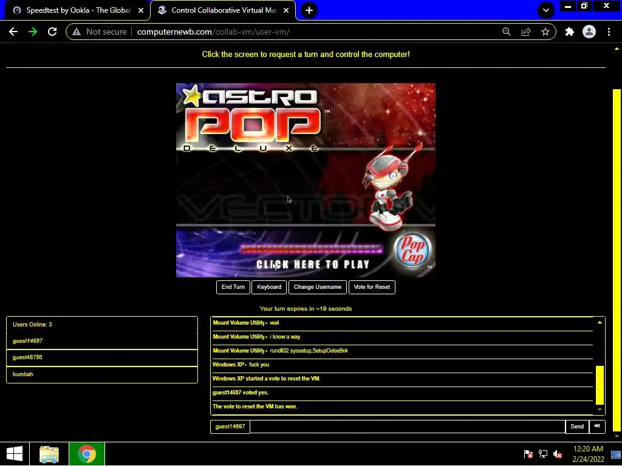The image size is (622, 466).
Task: Open the on-screen Keyboard button
Action: tap(269, 287)
